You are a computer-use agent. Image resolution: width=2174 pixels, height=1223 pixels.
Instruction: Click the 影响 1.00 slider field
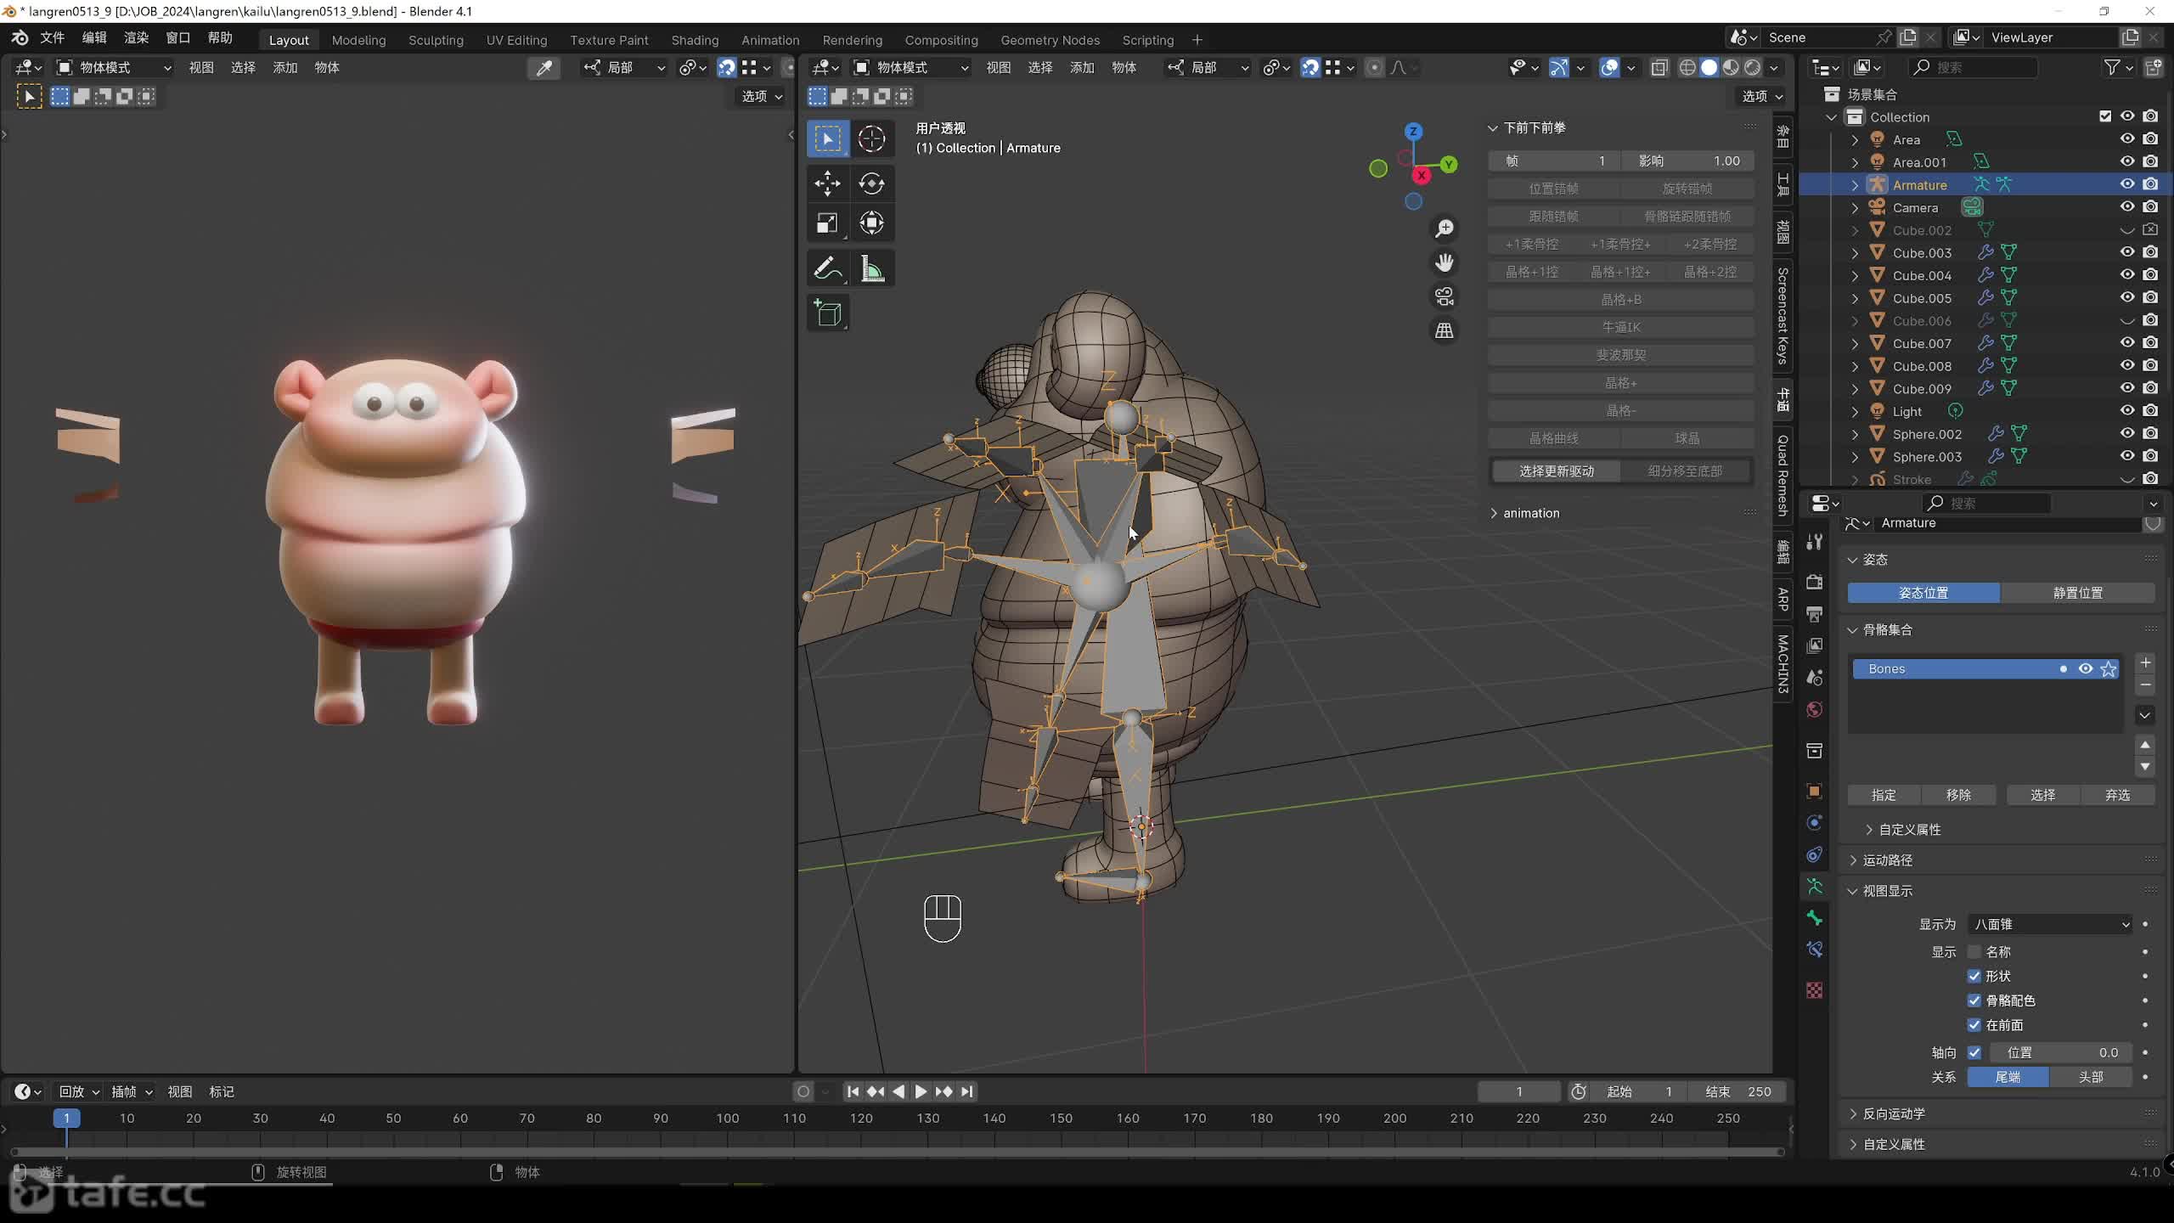1687,161
